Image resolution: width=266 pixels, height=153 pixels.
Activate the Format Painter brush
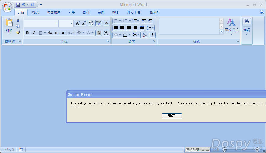[x=18, y=32]
